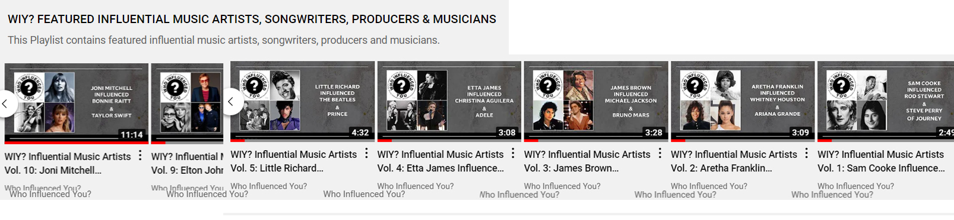The width and height of the screenshot is (954, 220).
Task: Open title link Vol. 2: Aretha Franklin
Action: pos(734,161)
